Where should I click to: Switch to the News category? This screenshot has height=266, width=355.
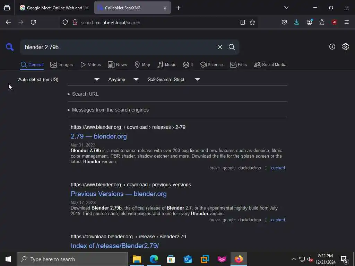(117, 65)
